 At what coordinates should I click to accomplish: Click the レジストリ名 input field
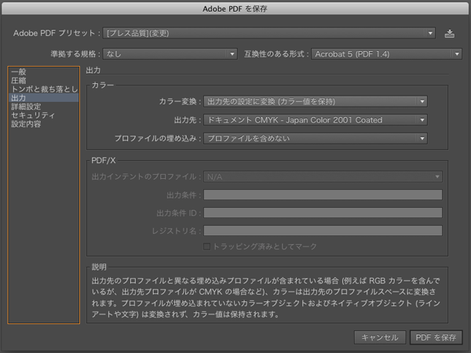[323, 231]
